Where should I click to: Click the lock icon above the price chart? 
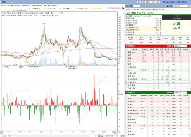123,8
